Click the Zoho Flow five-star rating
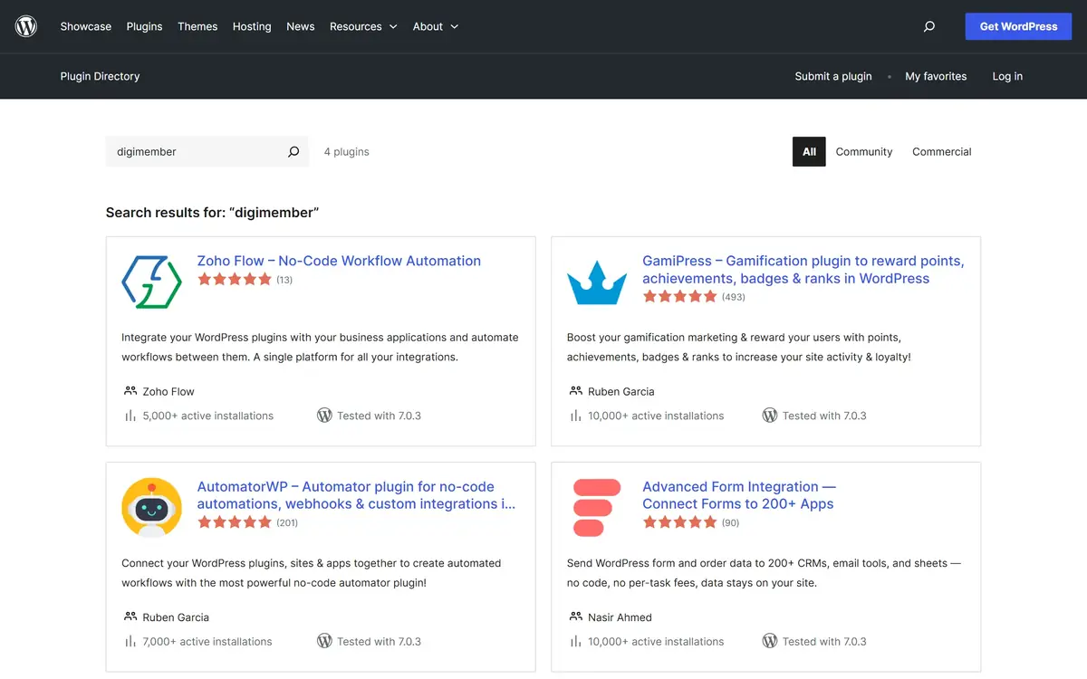The width and height of the screenshot is (1087, 679). pyautogui.click(x=235, y=280)
